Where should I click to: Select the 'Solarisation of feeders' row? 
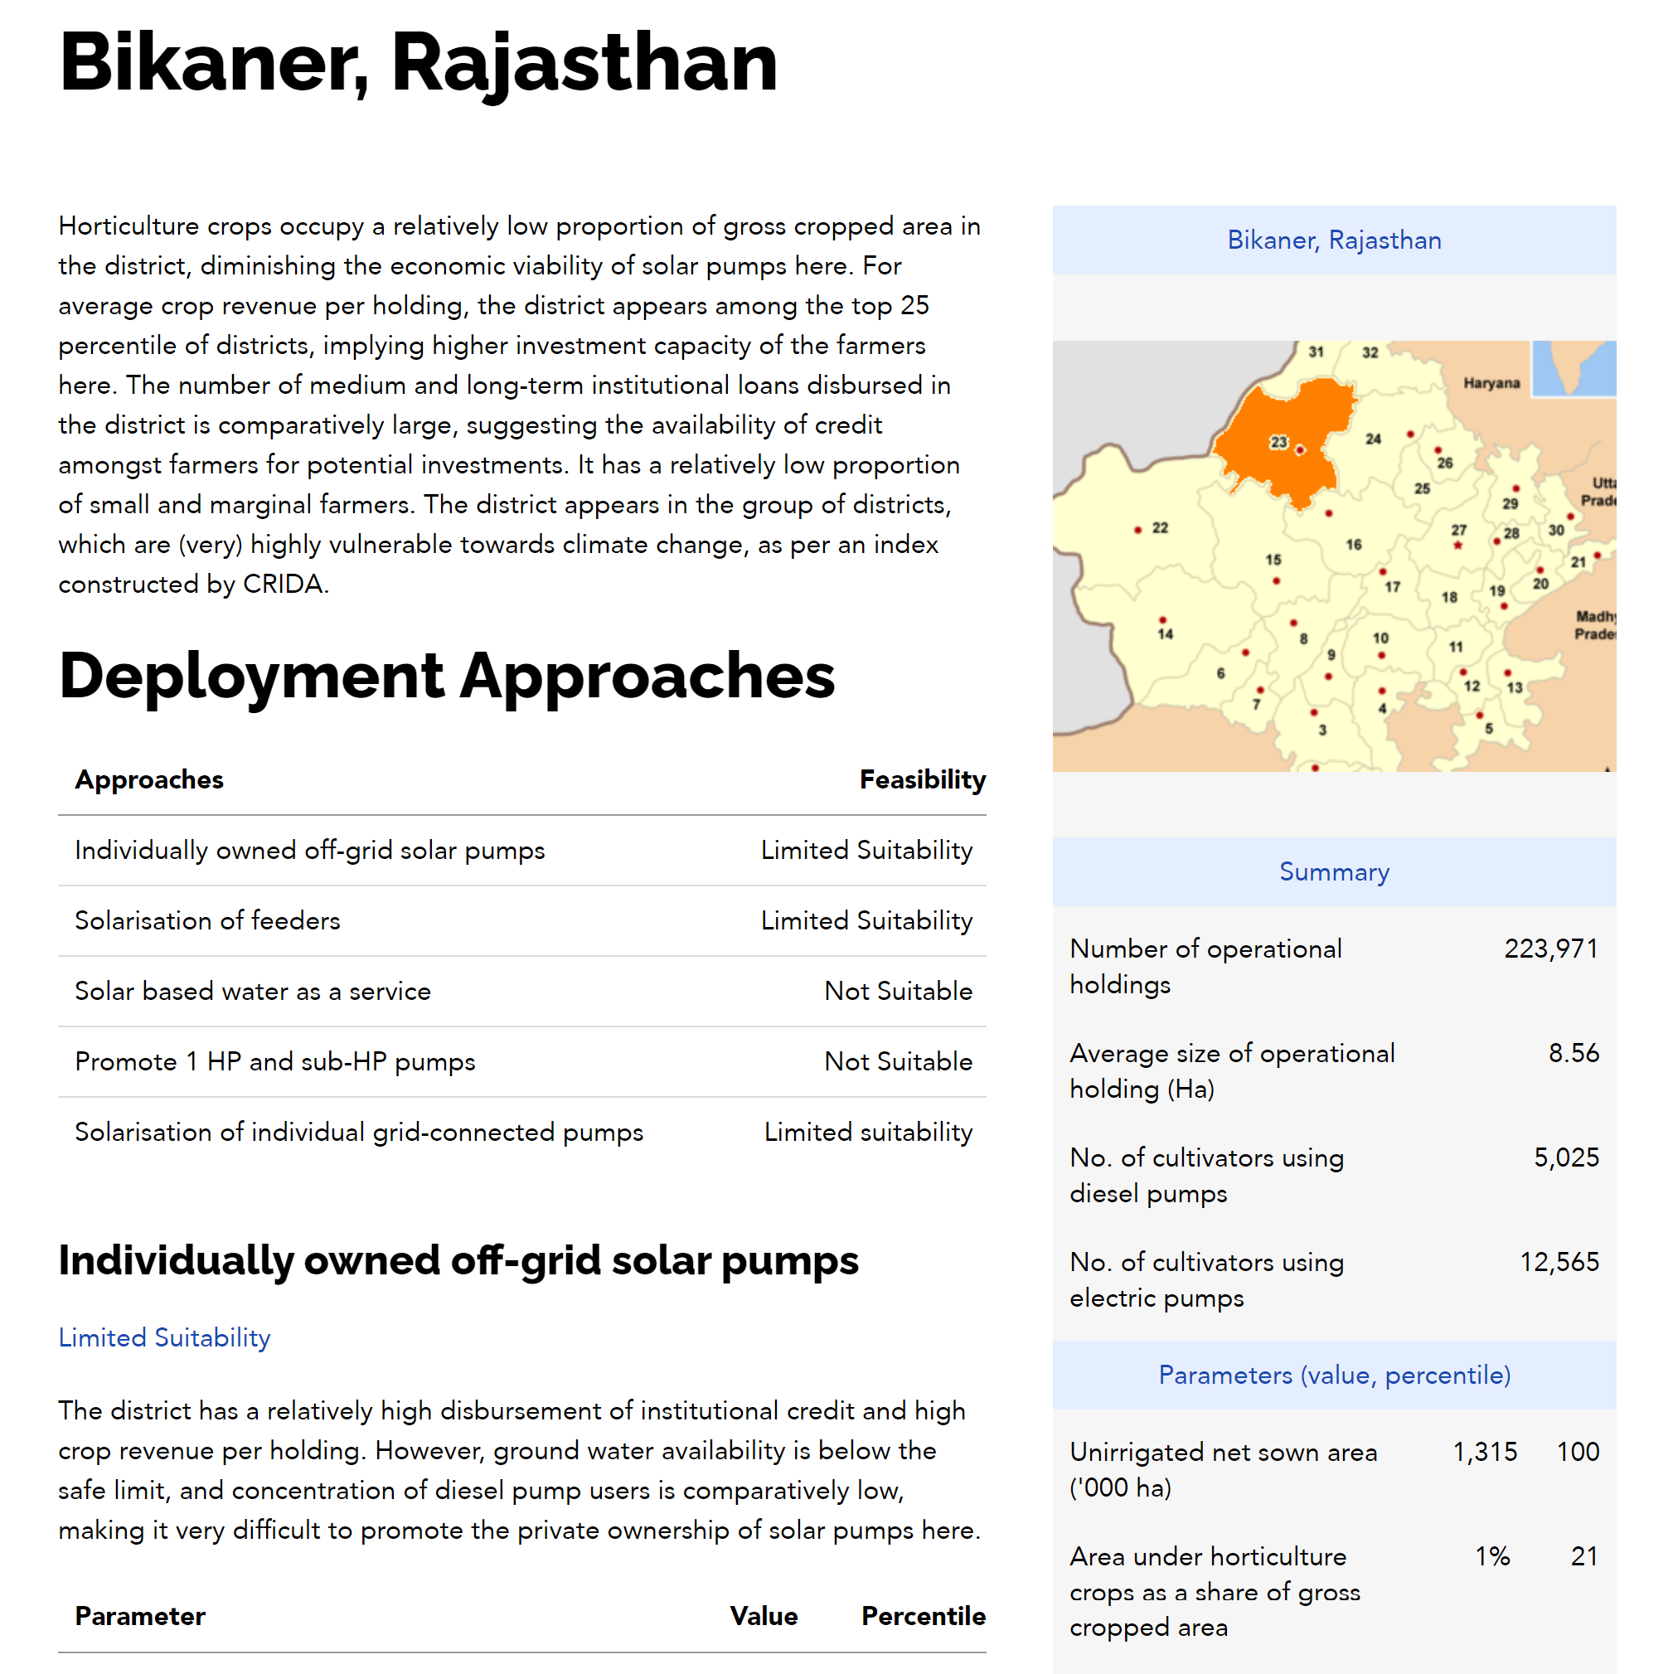[x=521, y=920]
